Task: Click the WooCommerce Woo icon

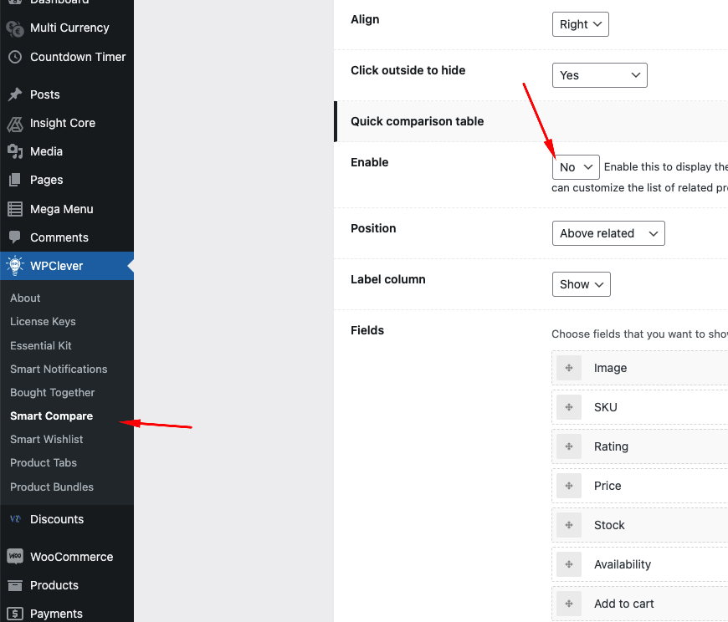Action: pyautogui.click(x=15, y=556)
